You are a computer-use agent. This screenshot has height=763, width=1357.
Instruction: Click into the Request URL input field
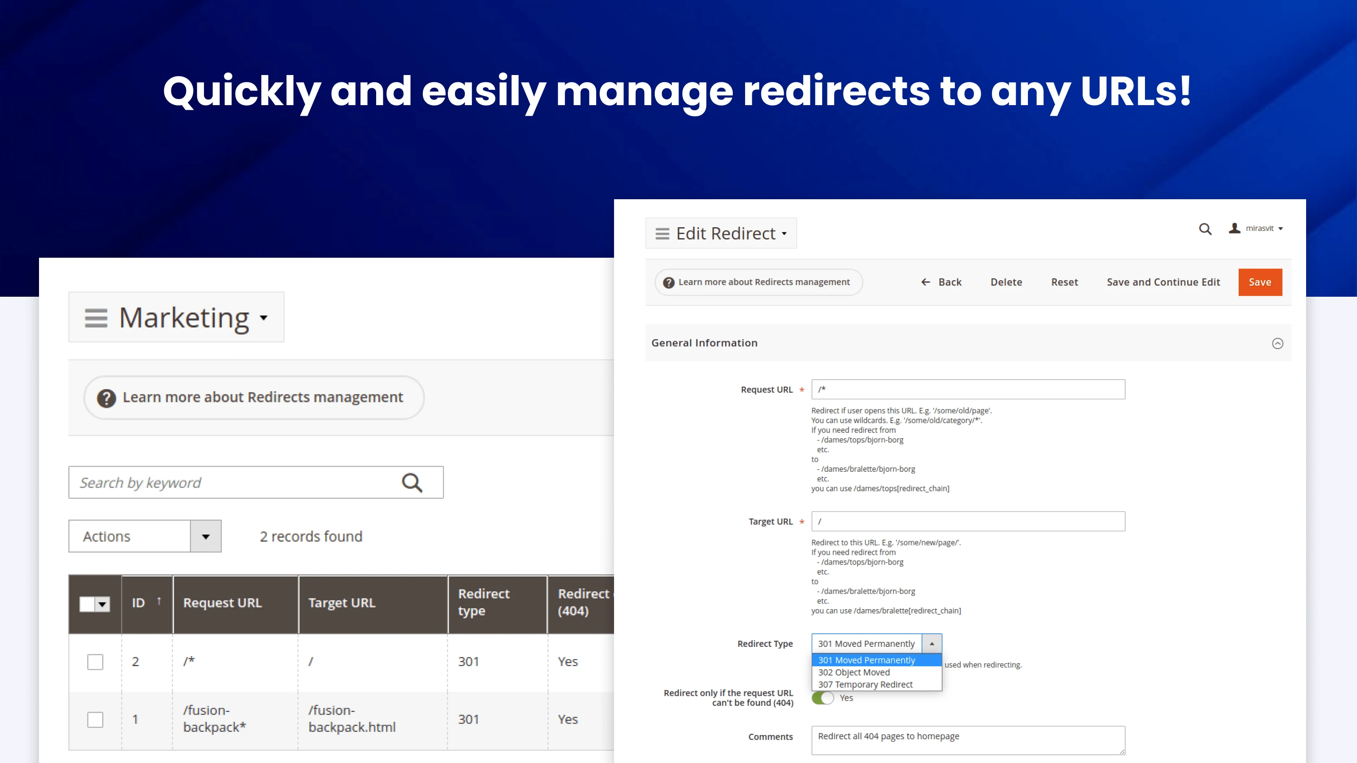click(968, 390)
